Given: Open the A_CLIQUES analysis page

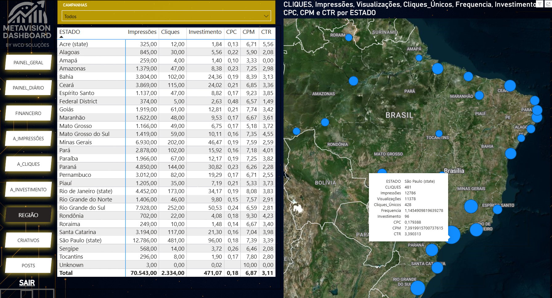Looking at the screenshot, I should coord(28,164).
